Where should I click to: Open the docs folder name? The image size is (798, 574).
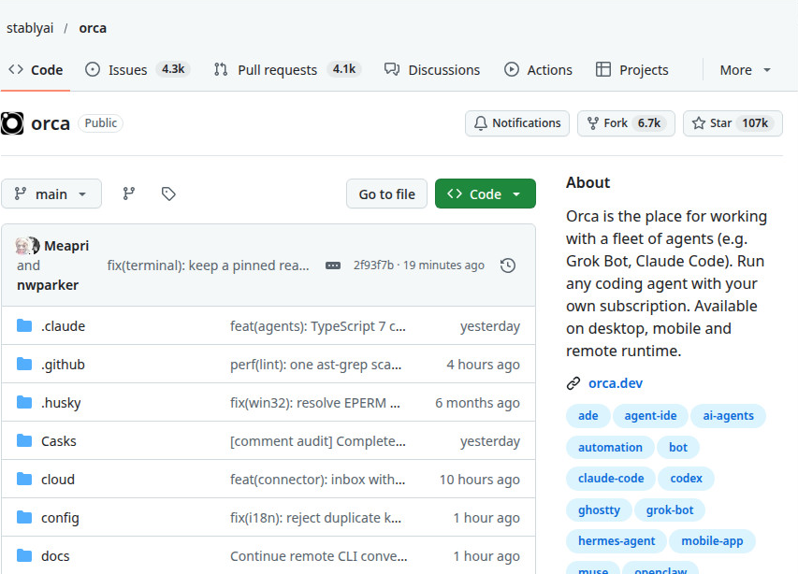(55, 556)
